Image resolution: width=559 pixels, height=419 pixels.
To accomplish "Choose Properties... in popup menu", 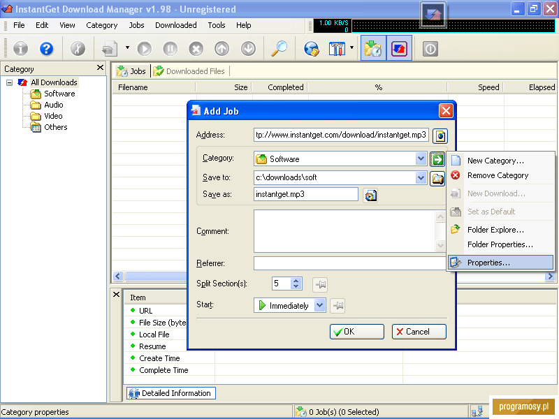I will (500, 263).
